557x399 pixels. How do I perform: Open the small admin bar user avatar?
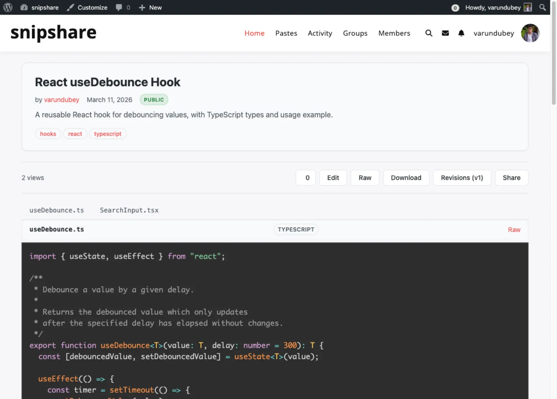point(528,7)
